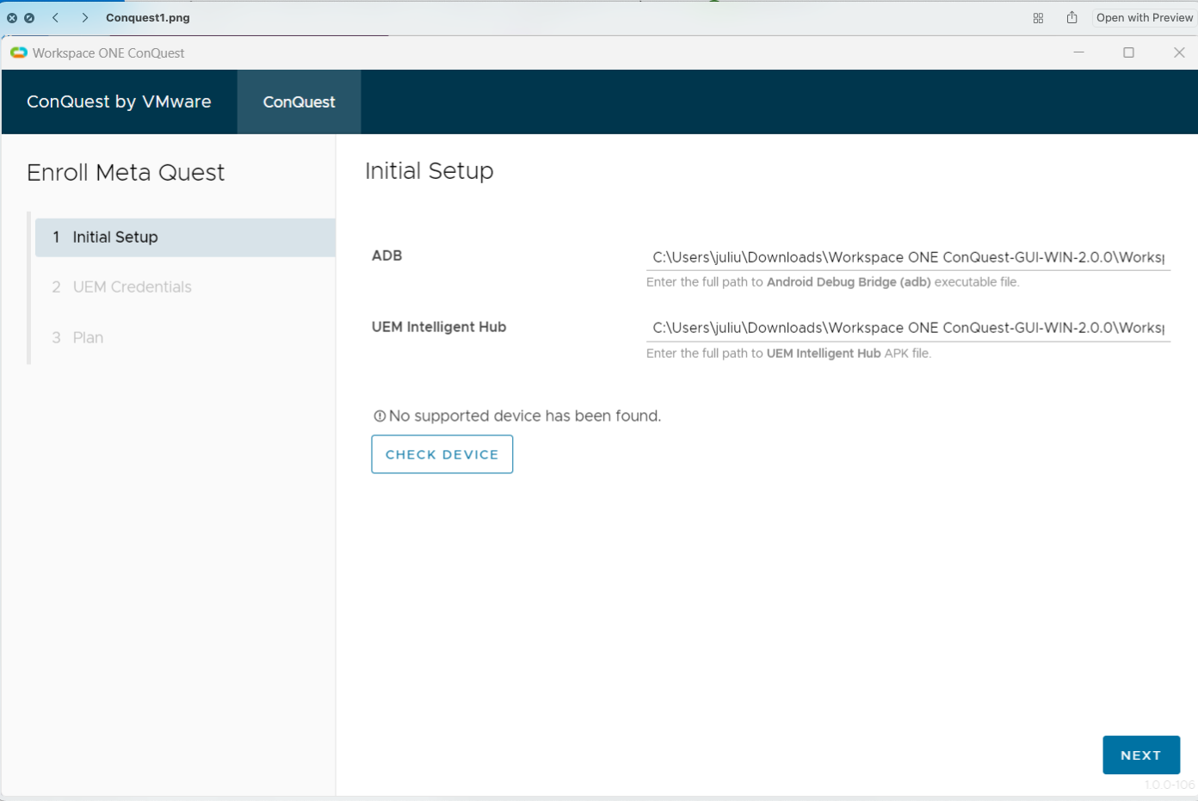The height and width of the screenshot is (801, 1198).
Task: Click the NEXT button
Action: tap(1140, 755)
